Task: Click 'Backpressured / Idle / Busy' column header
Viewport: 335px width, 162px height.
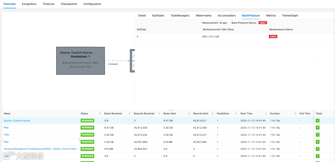Action: pos(218,30)
